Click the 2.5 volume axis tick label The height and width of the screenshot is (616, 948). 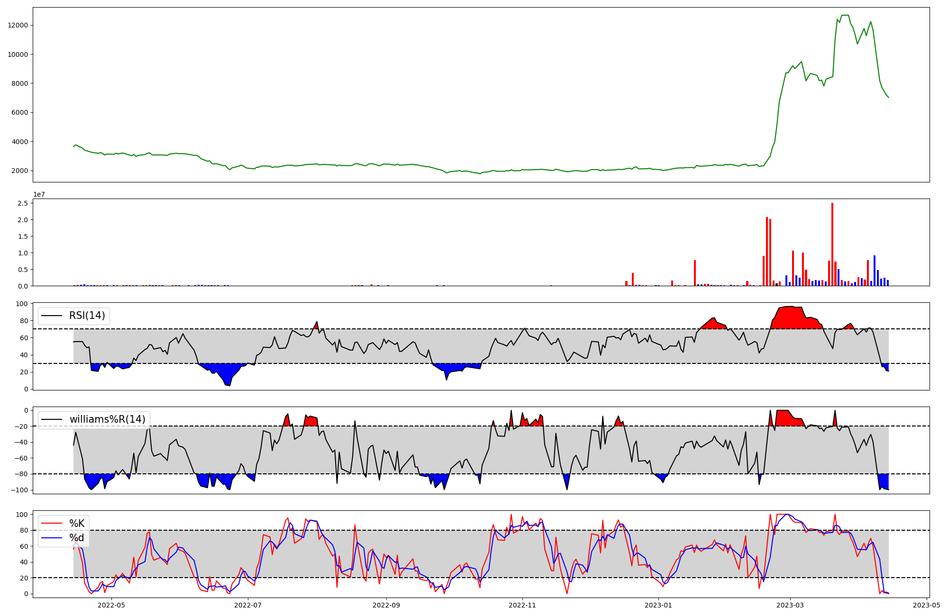coord(22,203)
